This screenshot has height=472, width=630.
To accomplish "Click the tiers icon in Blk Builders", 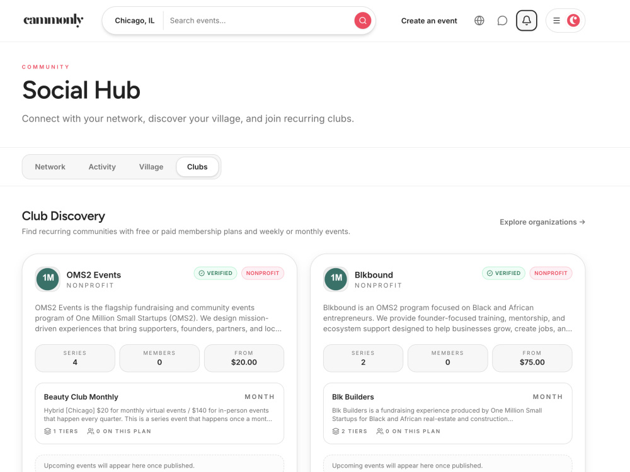I will (x=336, y=431).
